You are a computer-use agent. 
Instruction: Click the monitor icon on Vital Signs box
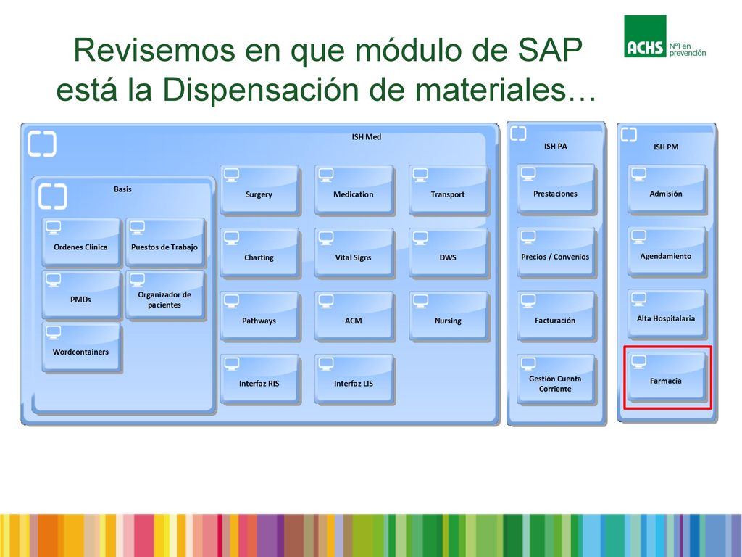[x=326, y=238]
